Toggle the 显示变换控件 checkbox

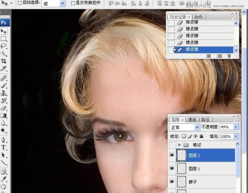73,3
